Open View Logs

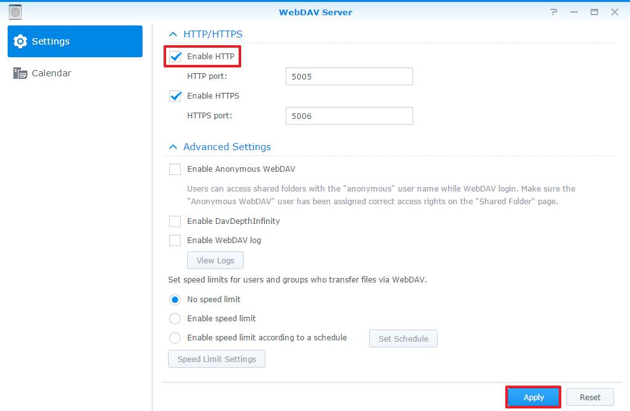[215, 260]
